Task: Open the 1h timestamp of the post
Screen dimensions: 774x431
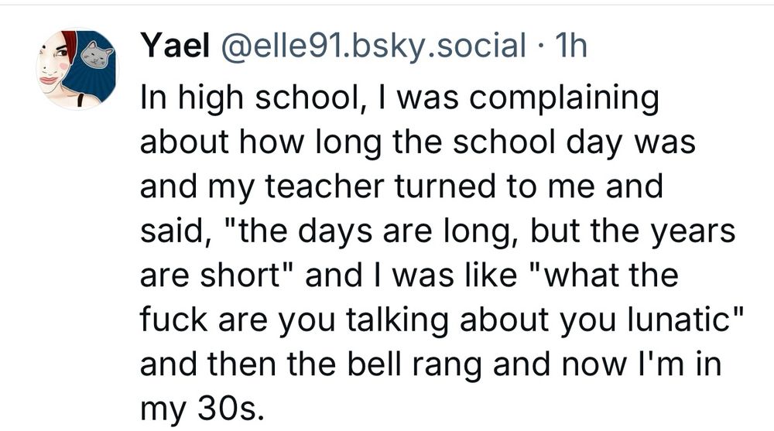Action: click(571, 45)
